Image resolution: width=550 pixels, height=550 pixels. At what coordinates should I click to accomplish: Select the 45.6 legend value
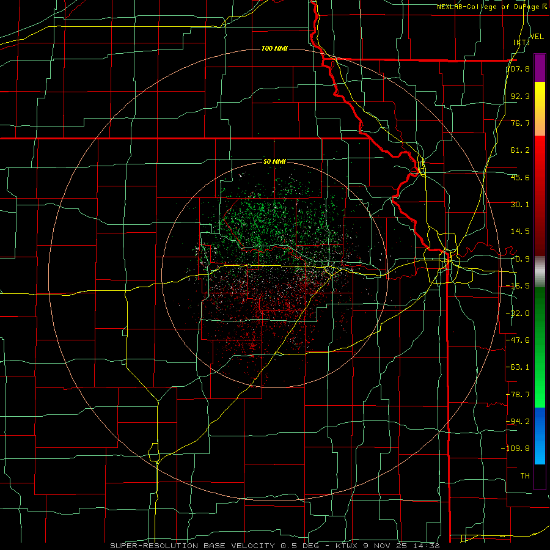point(520,177)
